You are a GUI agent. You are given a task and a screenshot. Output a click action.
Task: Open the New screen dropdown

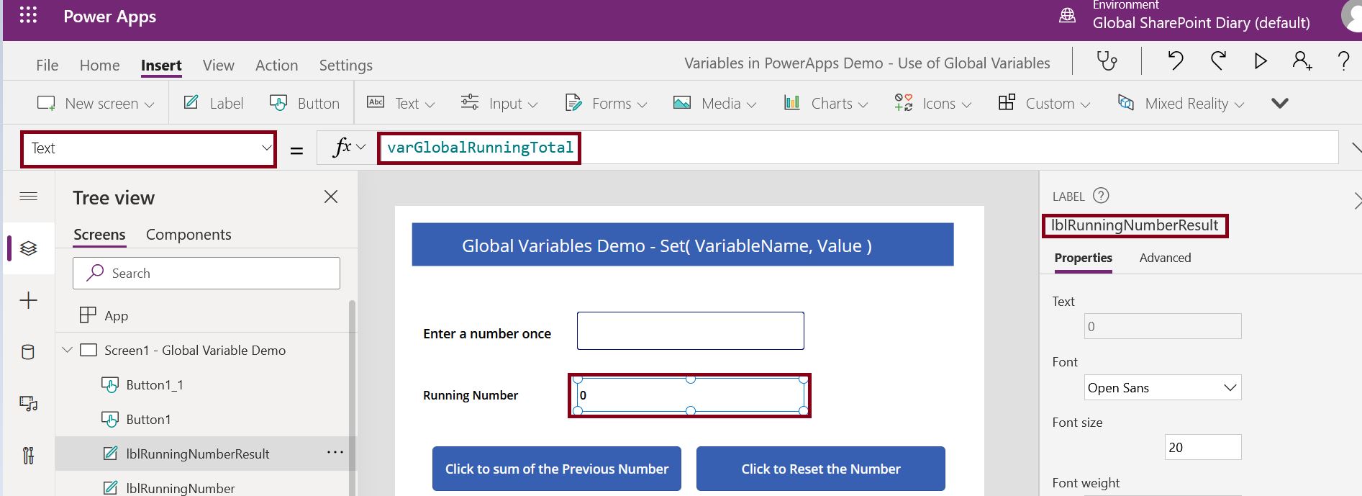tap(96, 104)
